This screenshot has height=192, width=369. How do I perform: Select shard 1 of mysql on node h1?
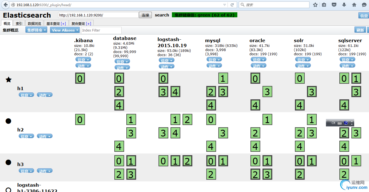[x=223, y=78]
